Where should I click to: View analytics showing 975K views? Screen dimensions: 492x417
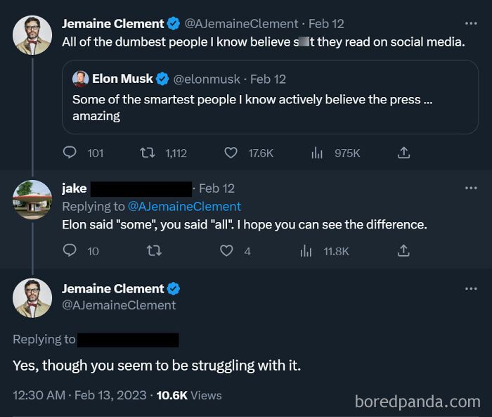click(316, 153)
